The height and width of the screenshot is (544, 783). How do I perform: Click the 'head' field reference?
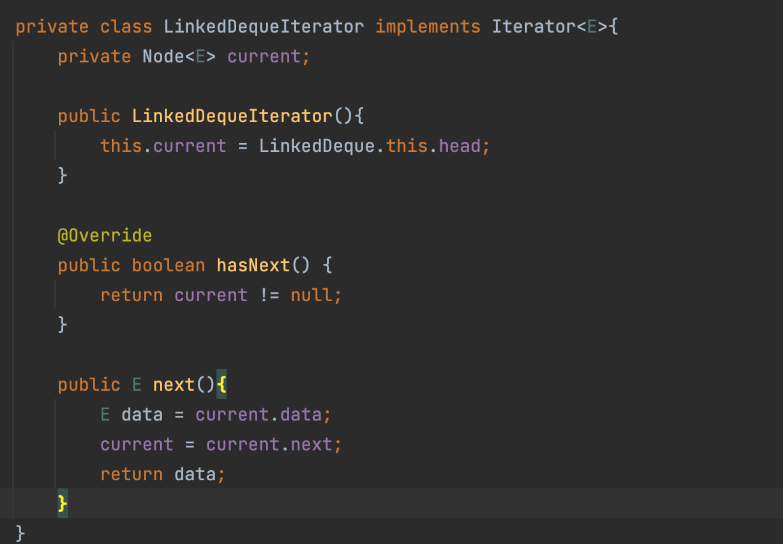pos(459,146)
